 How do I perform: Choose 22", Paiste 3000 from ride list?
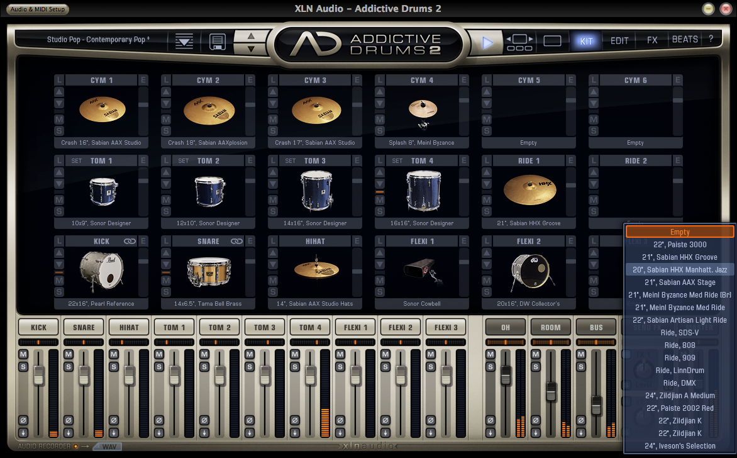pyautogui.click(x=680, y=245)
